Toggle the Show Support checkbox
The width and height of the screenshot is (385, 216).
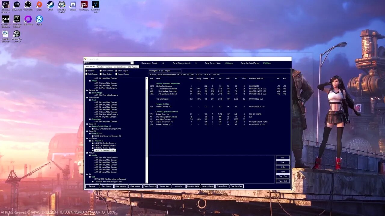(116, 71)
